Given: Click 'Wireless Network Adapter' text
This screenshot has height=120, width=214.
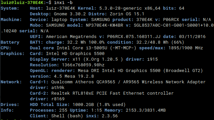Looking at the screenshot, I should pos(174,82).
